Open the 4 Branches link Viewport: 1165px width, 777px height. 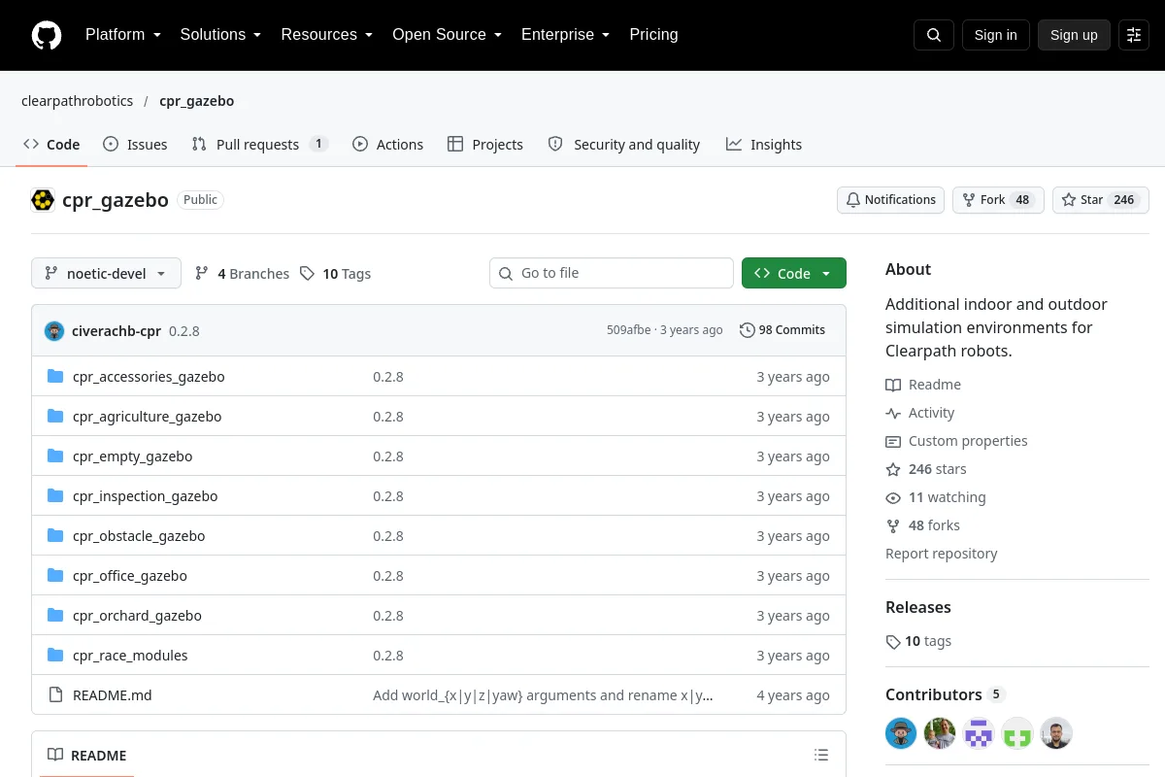tap(243, 274)
